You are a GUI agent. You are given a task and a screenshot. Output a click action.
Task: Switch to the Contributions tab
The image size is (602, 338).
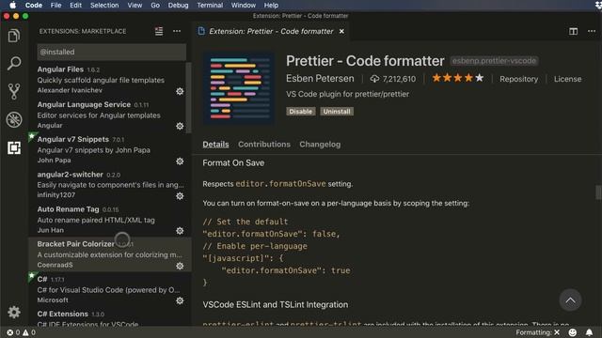[x=264, y=145]
